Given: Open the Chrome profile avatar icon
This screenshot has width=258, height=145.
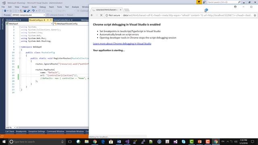Looking at the screenshot, I should pyautogui.click(x=235, y=7).
